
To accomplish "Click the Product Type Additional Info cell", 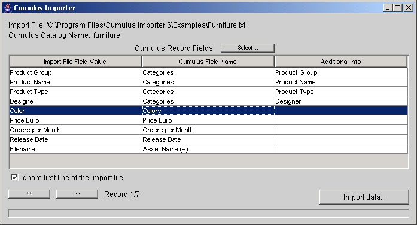I will 341,92.
